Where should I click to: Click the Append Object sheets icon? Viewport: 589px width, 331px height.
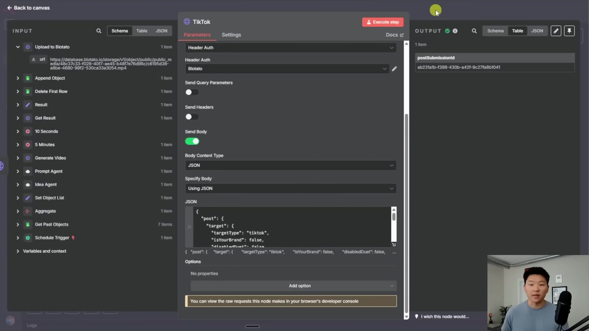(x=28, y=78)
